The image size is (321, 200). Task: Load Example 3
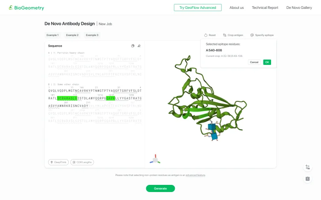pos(92,35)
